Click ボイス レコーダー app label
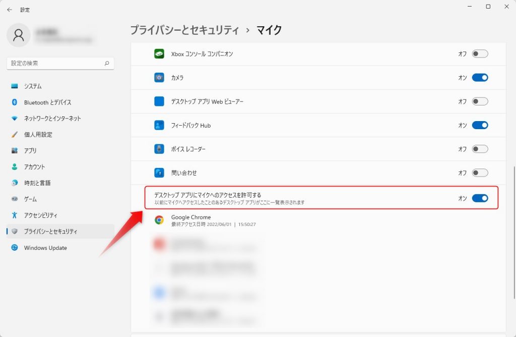The width and height of the screenshot is (516, 337). [x=188, y=149]
